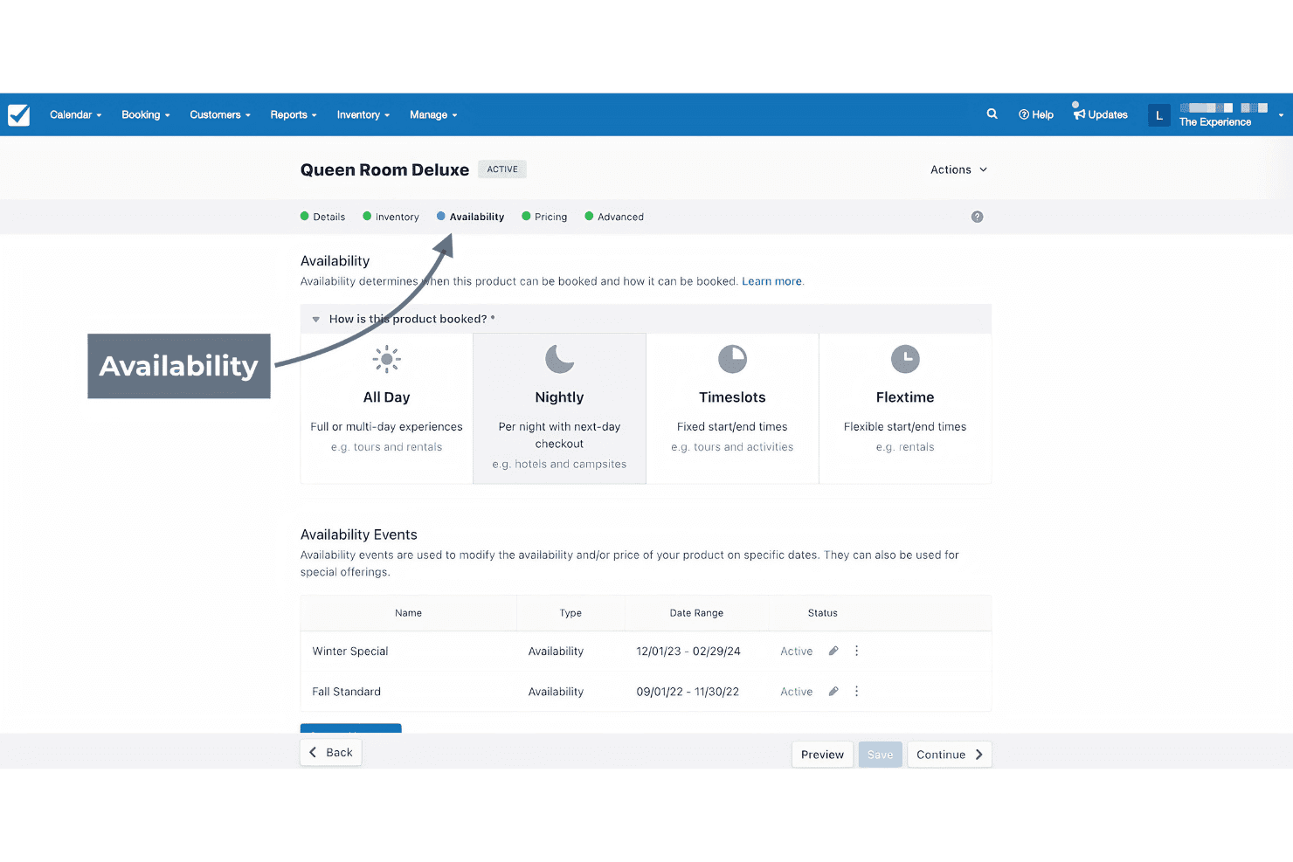Open The Experience account dropdown arrow

point(1281,115)
